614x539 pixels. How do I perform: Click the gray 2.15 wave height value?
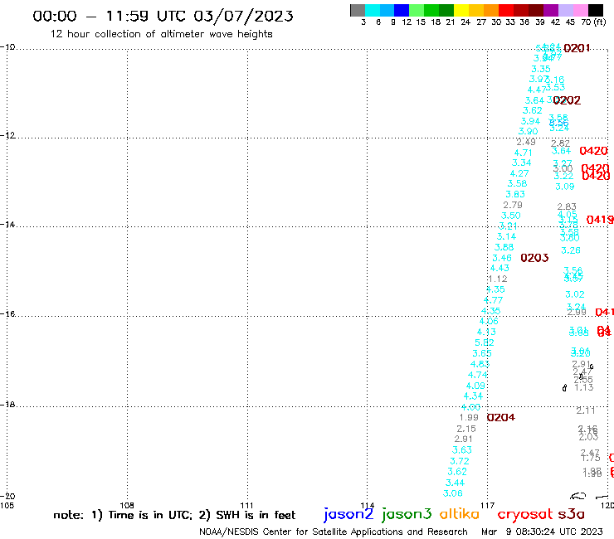point(466,429)
